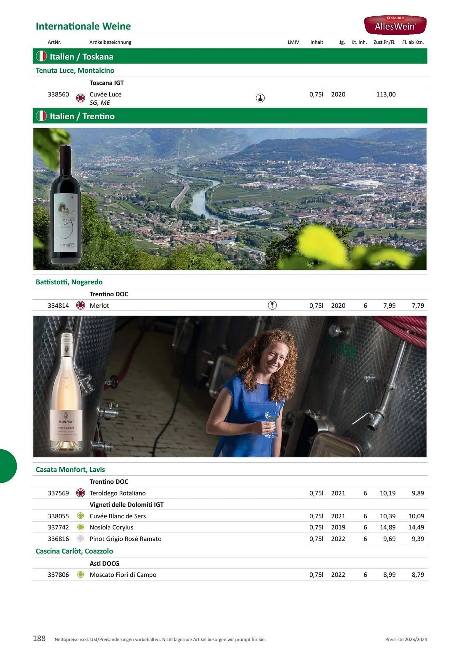The width and height of the screenshot is (460, 652).
Task: Click article number 334814
Action: point(58,305)
